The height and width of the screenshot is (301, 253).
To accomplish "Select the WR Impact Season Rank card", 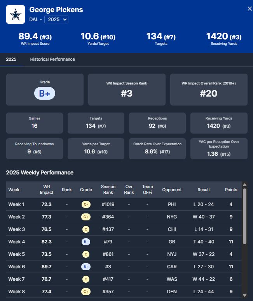I will coord(127,90).
